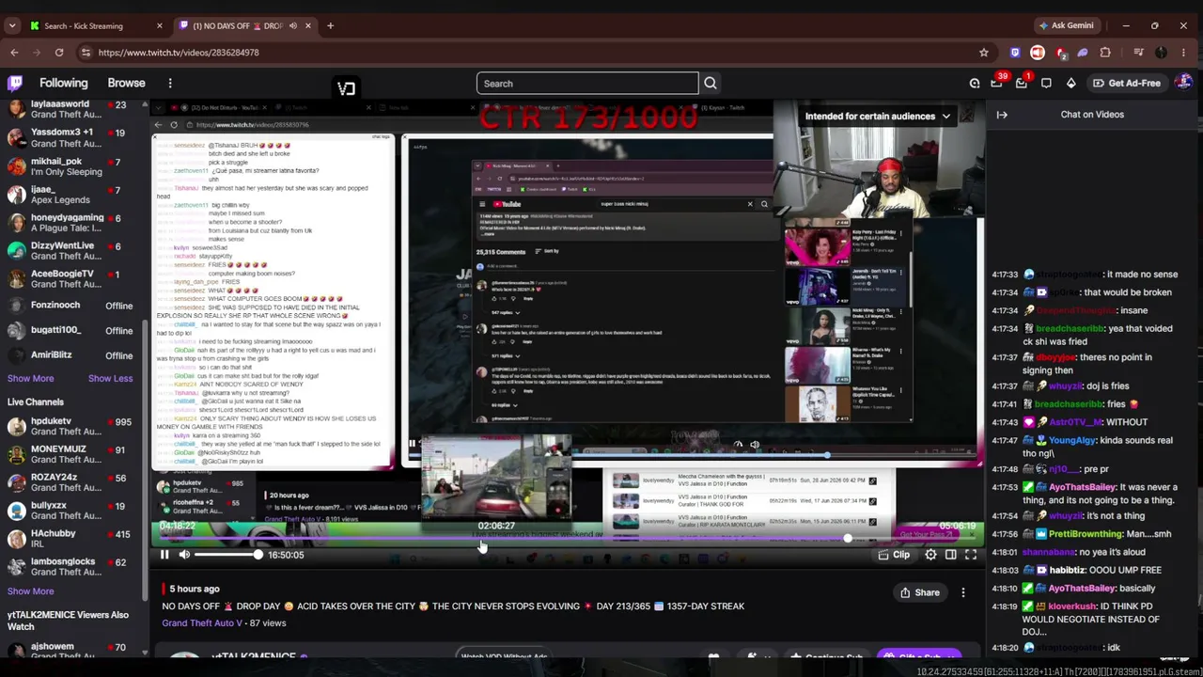
Task: Pause the video playback
Action: click(164, 555)
